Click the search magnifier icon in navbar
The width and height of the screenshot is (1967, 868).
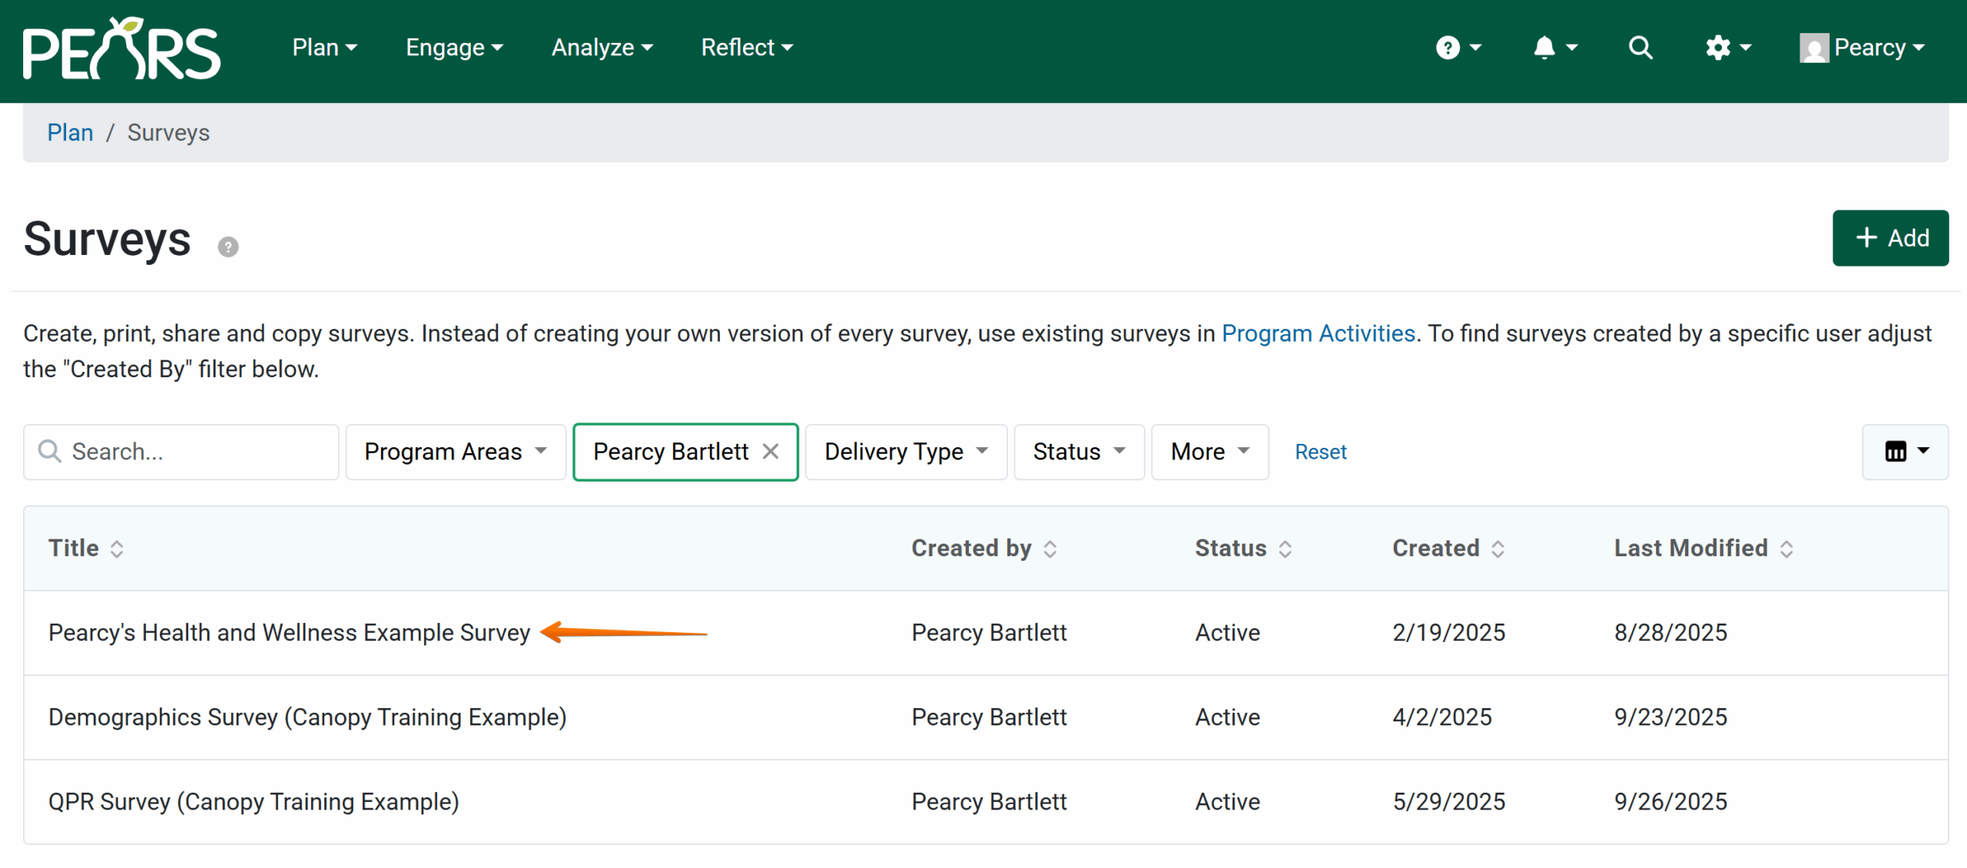point(1640,48)
